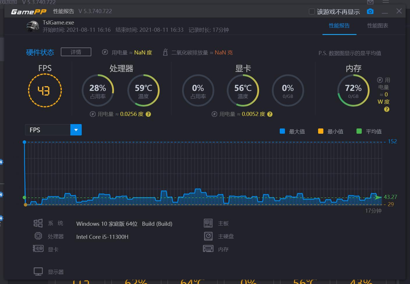Click the 29 minimum value label

(391, 204)
